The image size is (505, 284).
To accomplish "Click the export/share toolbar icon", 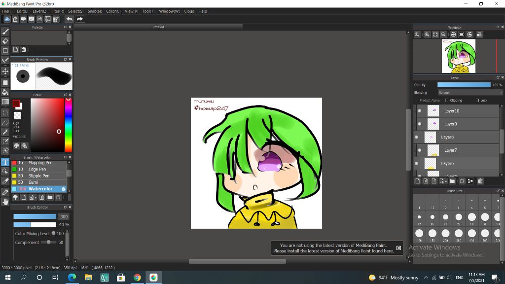I will [15, 19].
